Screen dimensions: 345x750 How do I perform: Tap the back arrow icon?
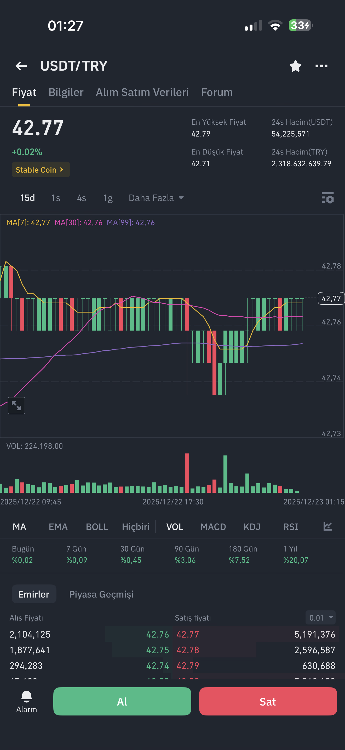click(x=21, y=66)
